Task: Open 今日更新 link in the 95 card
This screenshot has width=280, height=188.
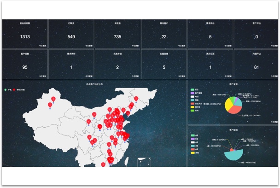Action: tap(43, 76)
